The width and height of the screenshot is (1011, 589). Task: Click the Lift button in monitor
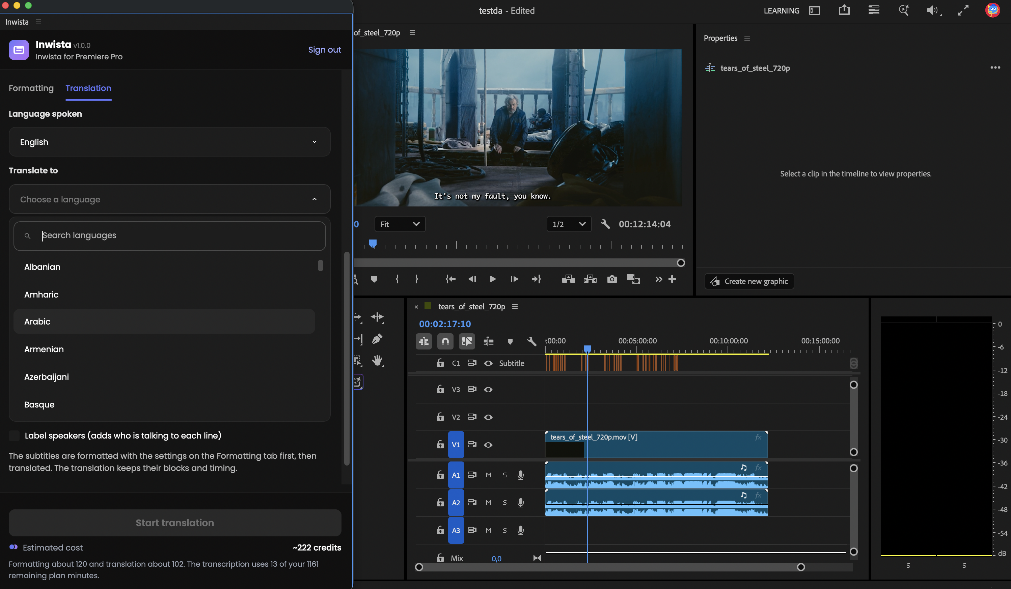568,279
